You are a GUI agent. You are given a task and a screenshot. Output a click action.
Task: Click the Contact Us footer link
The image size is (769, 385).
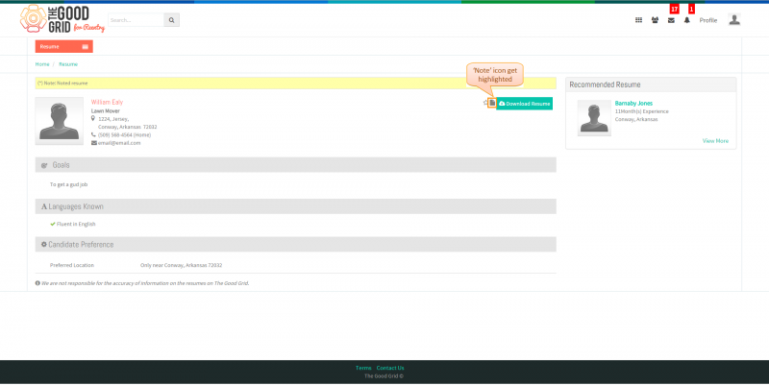coord(390,368)
